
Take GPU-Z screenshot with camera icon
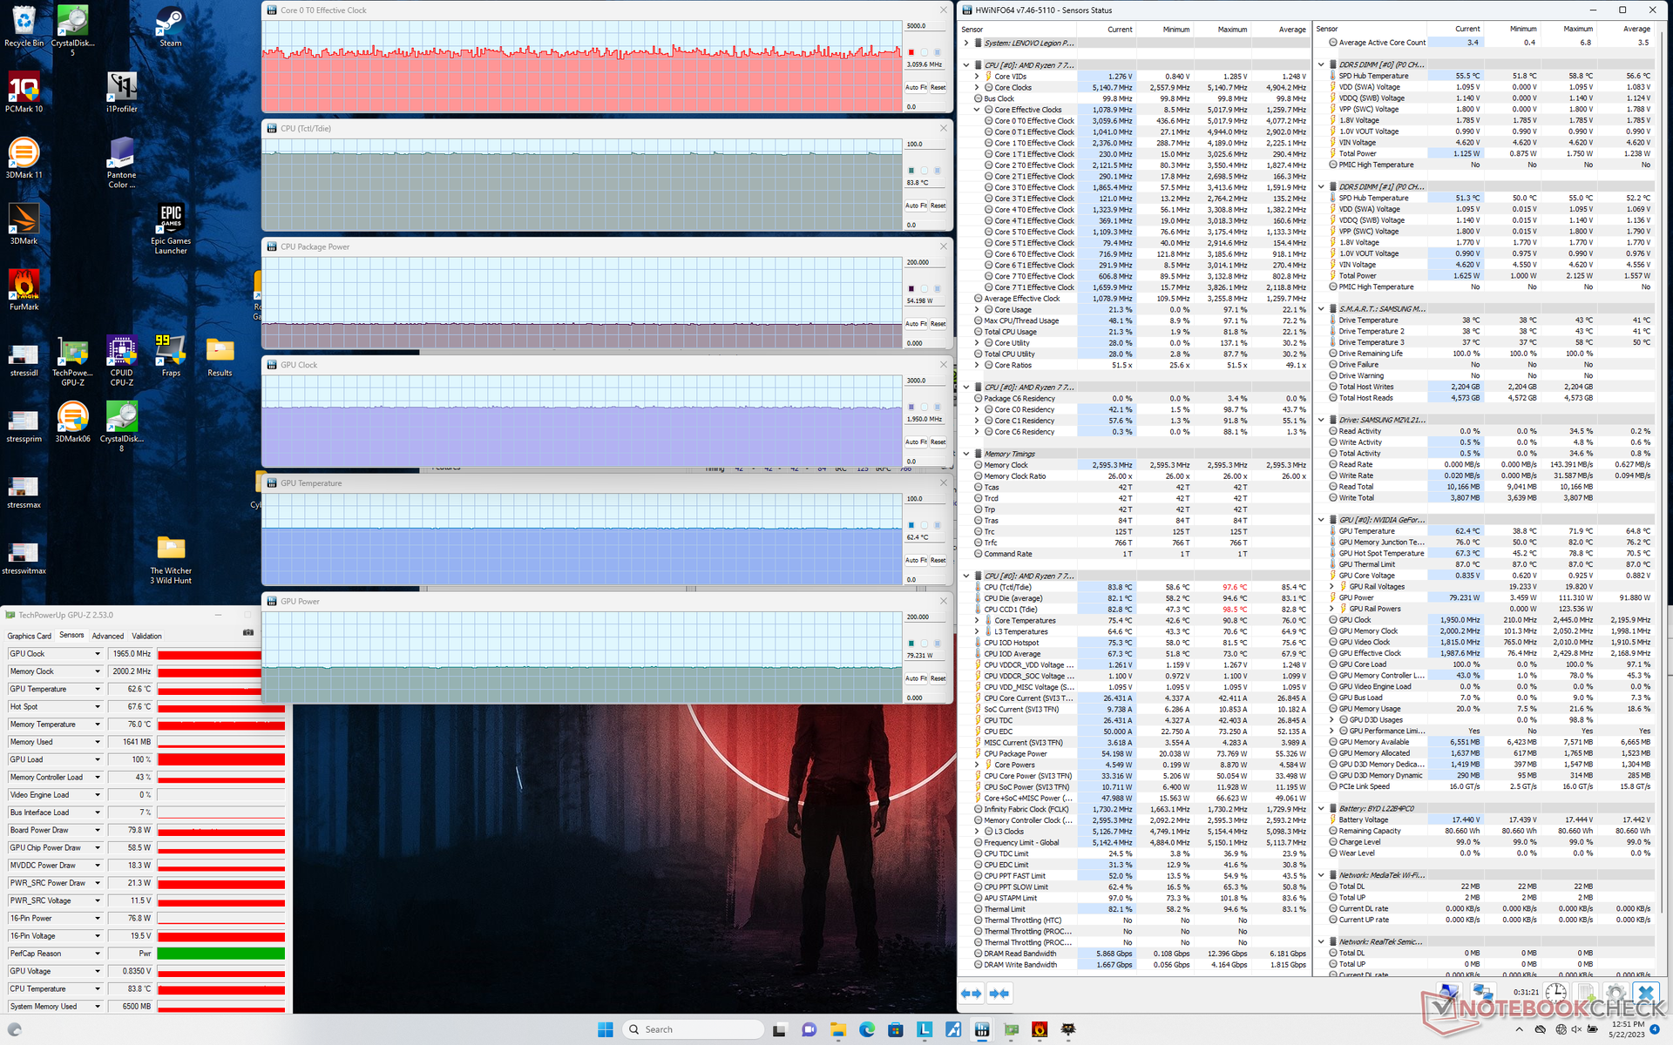tap(248, 633)
